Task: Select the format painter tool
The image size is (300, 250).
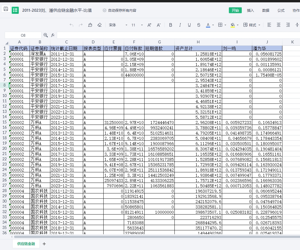Action: tap(90, 25)
